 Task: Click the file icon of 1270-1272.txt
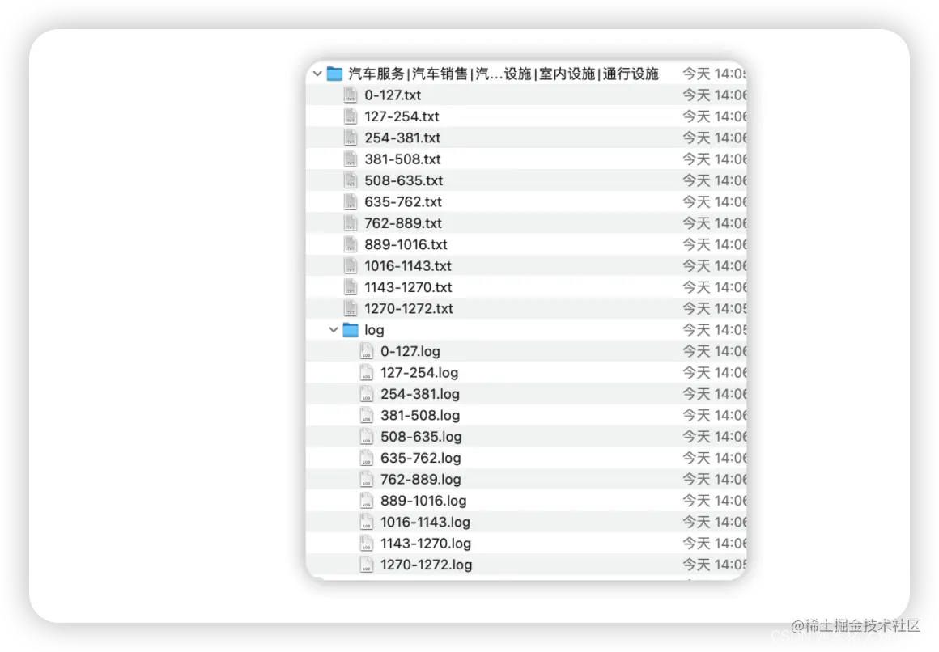point(351,308)
